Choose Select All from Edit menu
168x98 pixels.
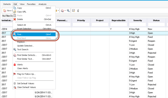click(x=34, y=25)
